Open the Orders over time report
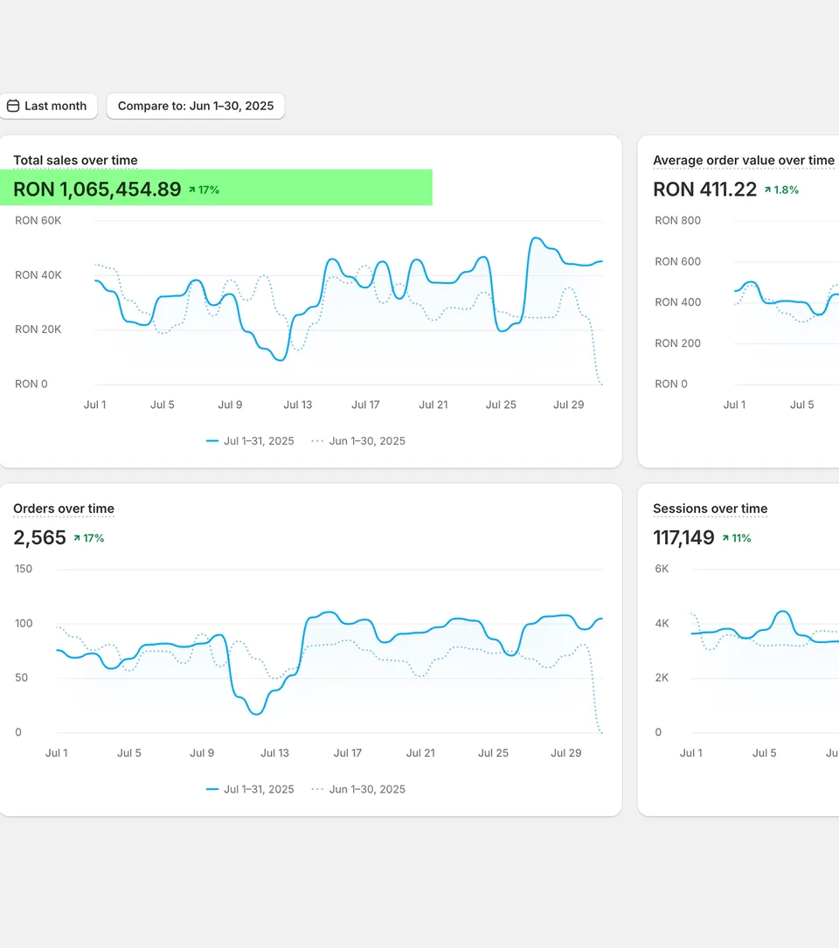 tap(64, 509)
